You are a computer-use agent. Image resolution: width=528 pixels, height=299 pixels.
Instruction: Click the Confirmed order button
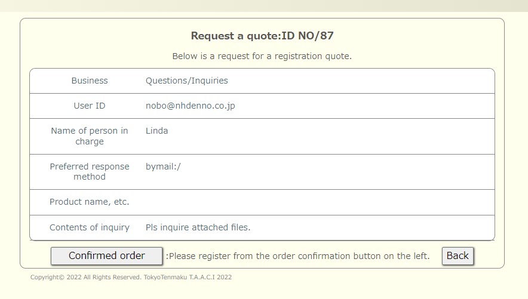[x=107, y=256]
